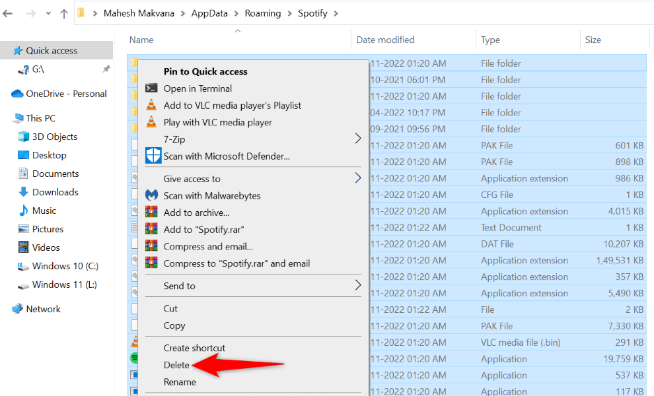
Task: Click the Malwarebytes icon in context menu
Action: pyautogui.click(x=151, y=195)
